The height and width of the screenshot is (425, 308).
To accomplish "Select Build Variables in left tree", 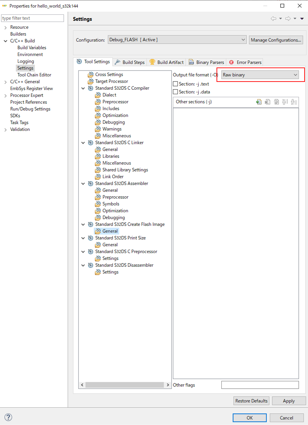I will pos(32,48).
